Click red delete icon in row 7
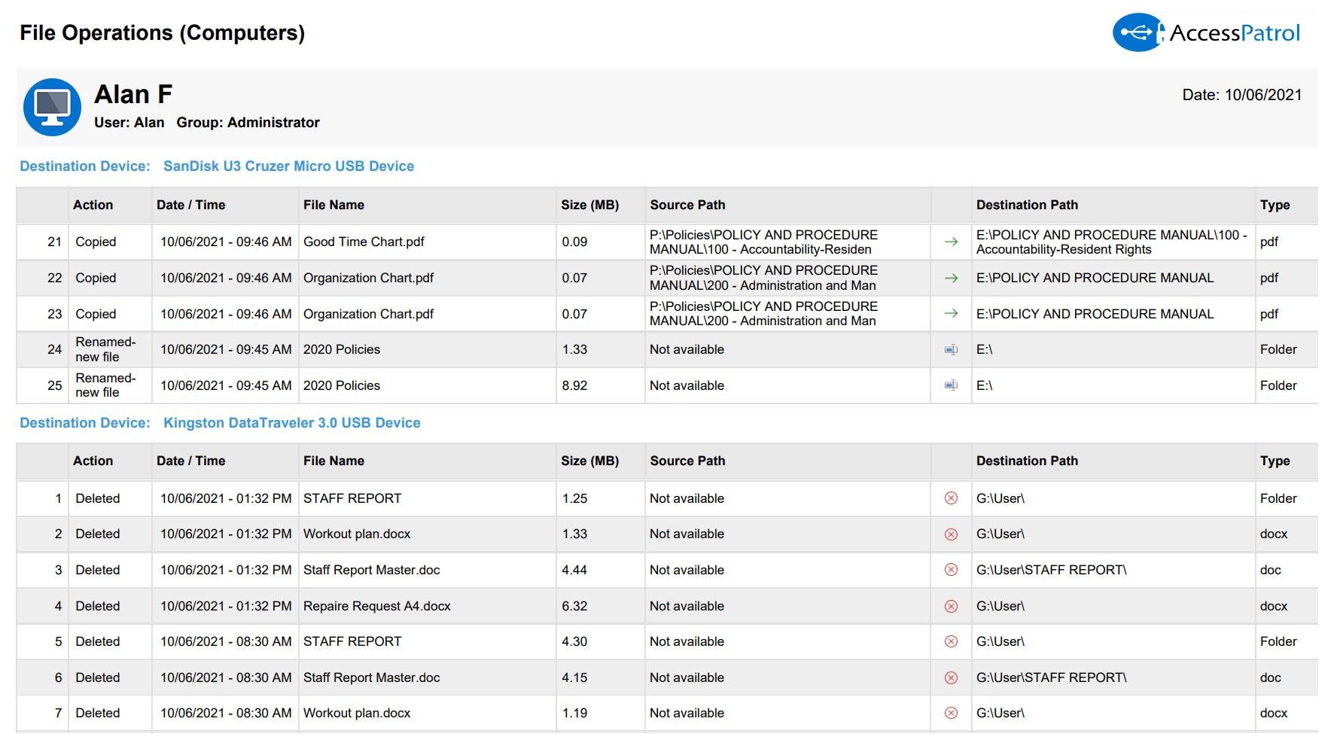Image resolution: width=1334 pixels, height=749 pixels. pos(951,713)
